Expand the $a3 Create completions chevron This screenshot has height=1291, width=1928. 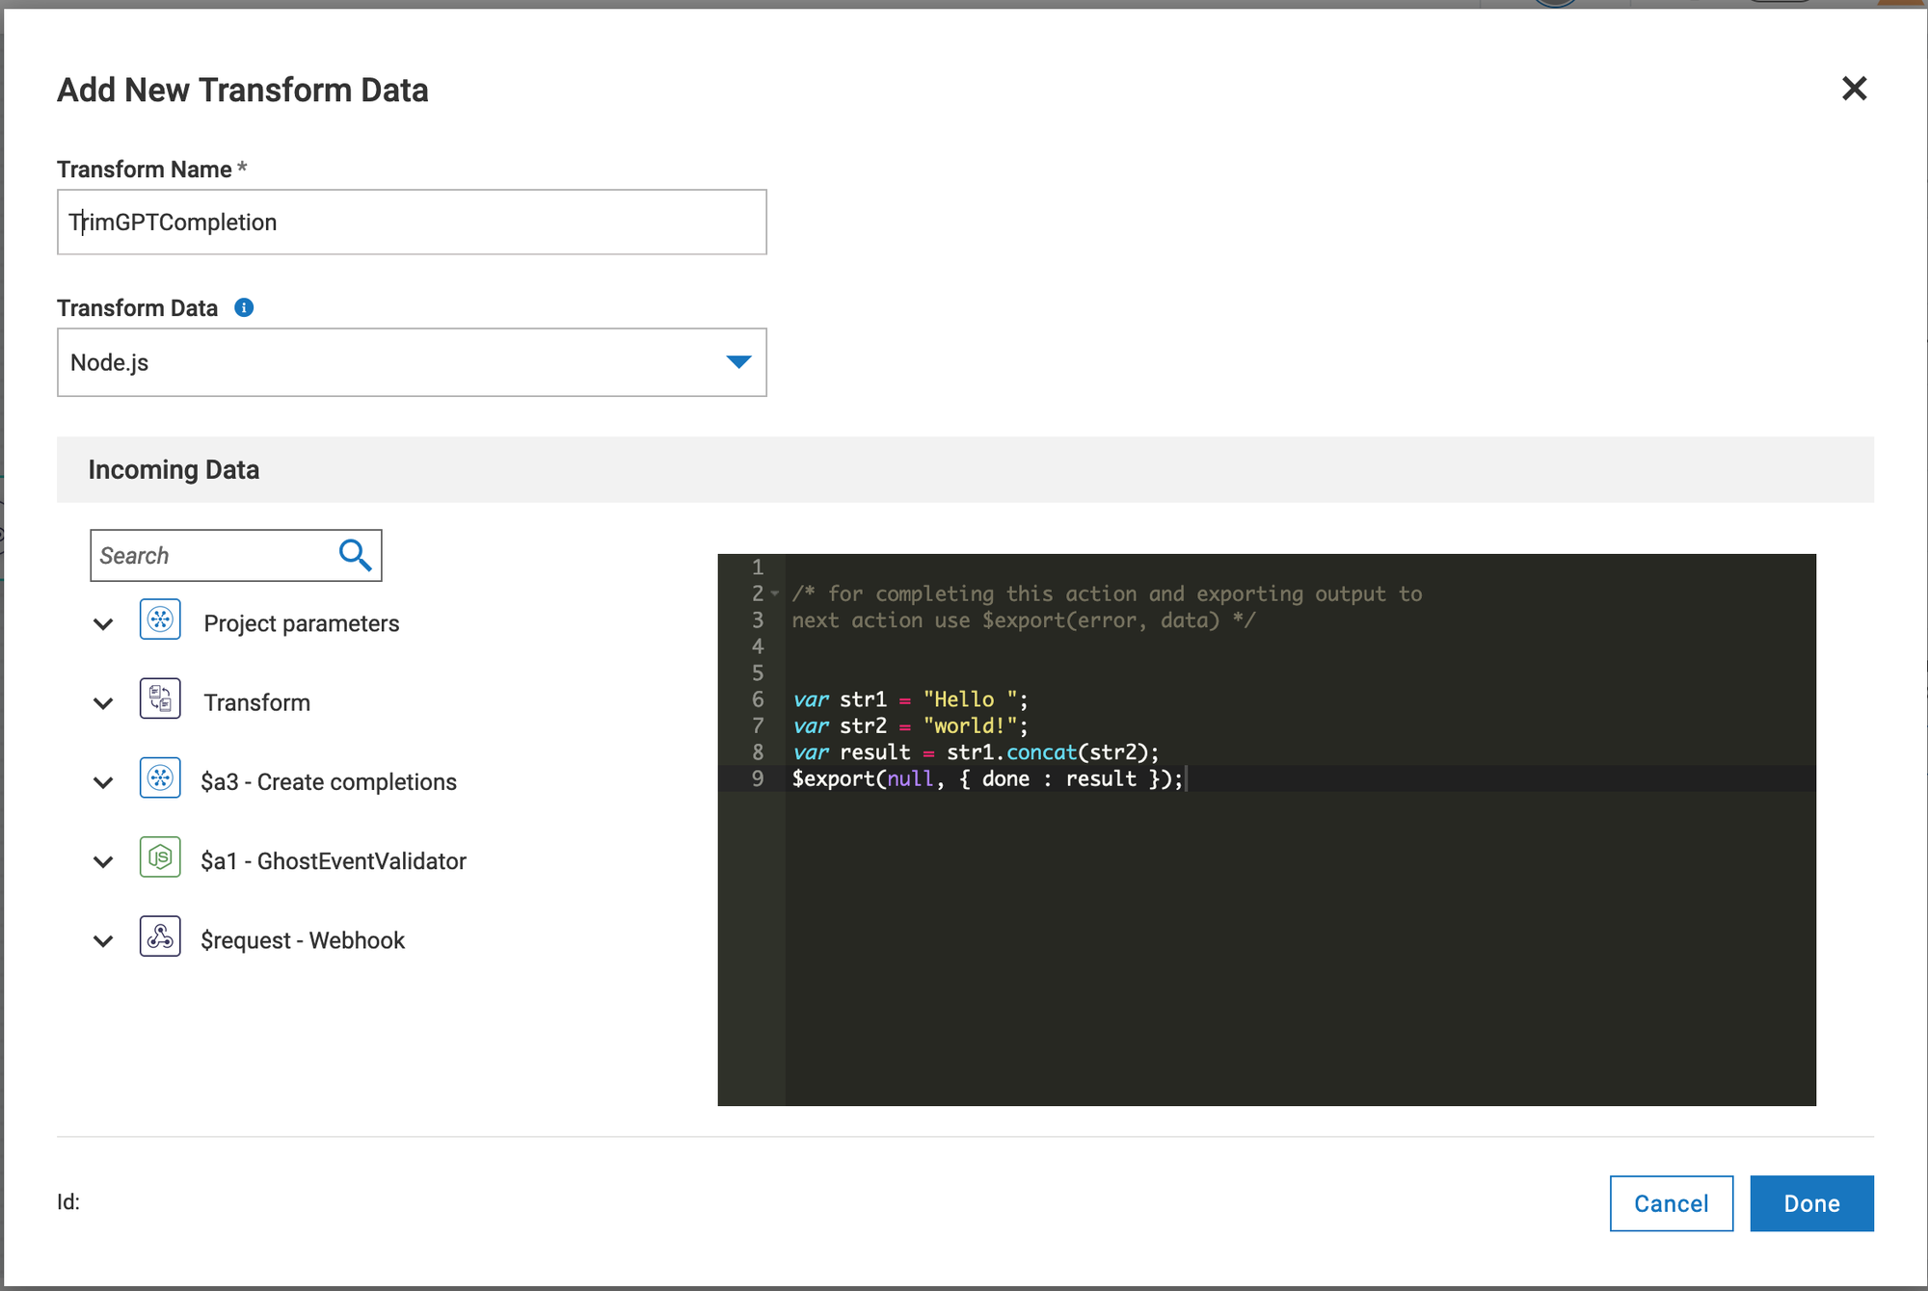[103, 782]
